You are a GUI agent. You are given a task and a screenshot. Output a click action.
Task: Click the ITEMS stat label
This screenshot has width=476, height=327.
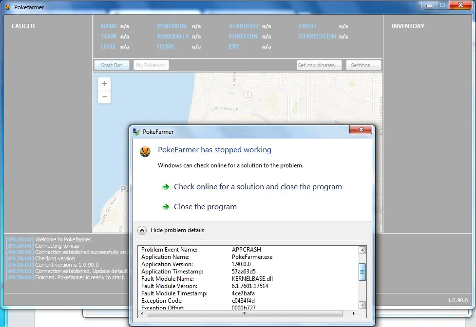[166, 47]
